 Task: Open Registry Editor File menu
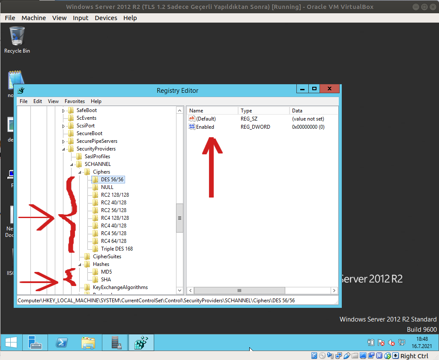24,101
